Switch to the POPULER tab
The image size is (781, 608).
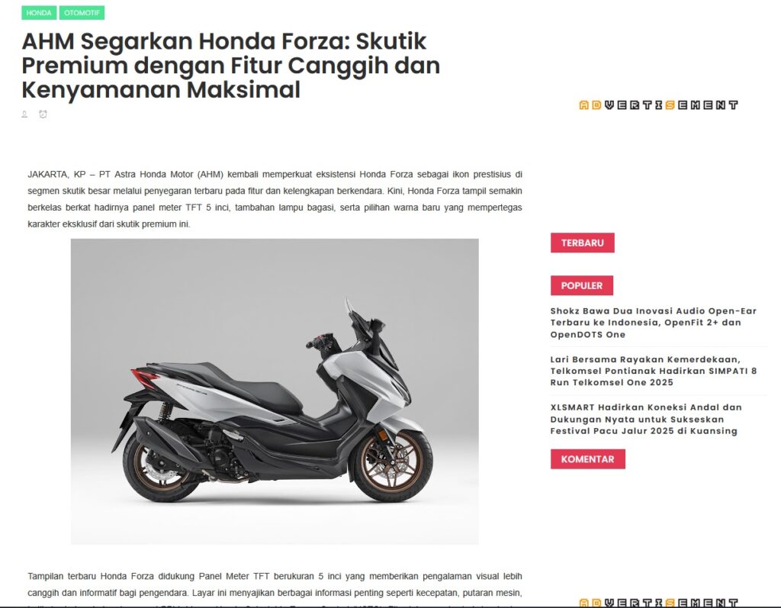coord(582,285)
